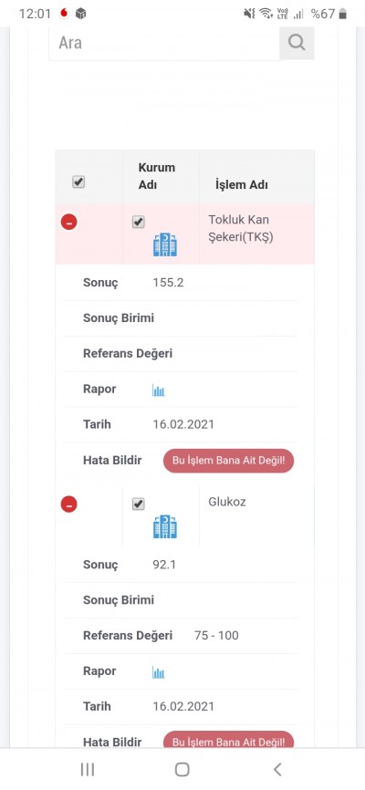Collapse the Tokluk Kan Şekeri row details
The width and height of the screenshot is (365, 790).
click(69, 222)
